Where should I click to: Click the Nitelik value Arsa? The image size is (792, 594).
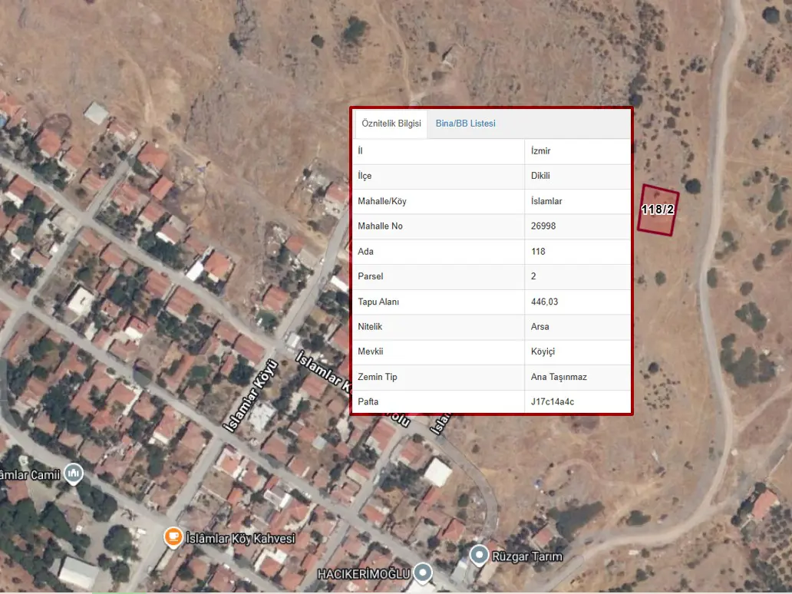coord(540,326)
